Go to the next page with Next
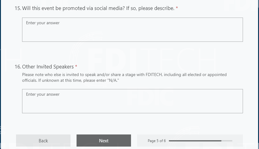Image resolution: width=259 pixels, height=149 pixels. tap(103, 141)
